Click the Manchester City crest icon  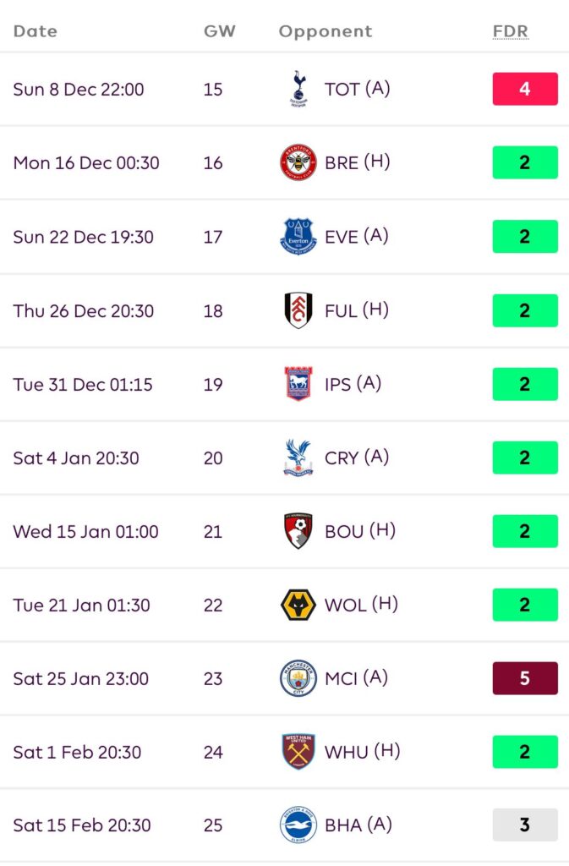point(298,678)
